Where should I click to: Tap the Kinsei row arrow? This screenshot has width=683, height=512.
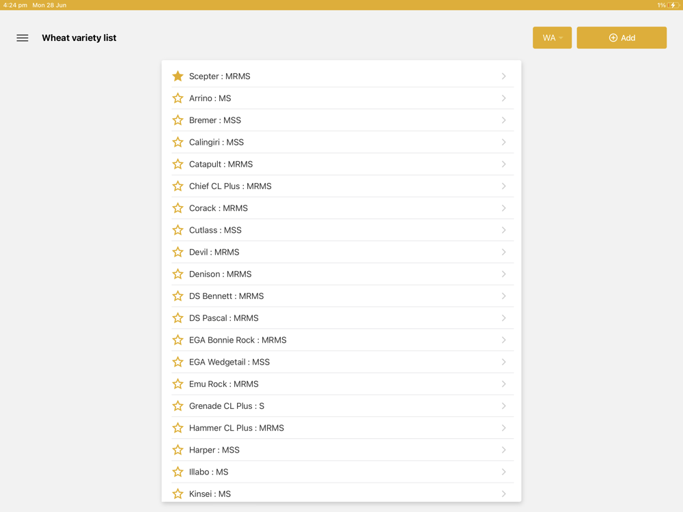(x=503, y=494)
